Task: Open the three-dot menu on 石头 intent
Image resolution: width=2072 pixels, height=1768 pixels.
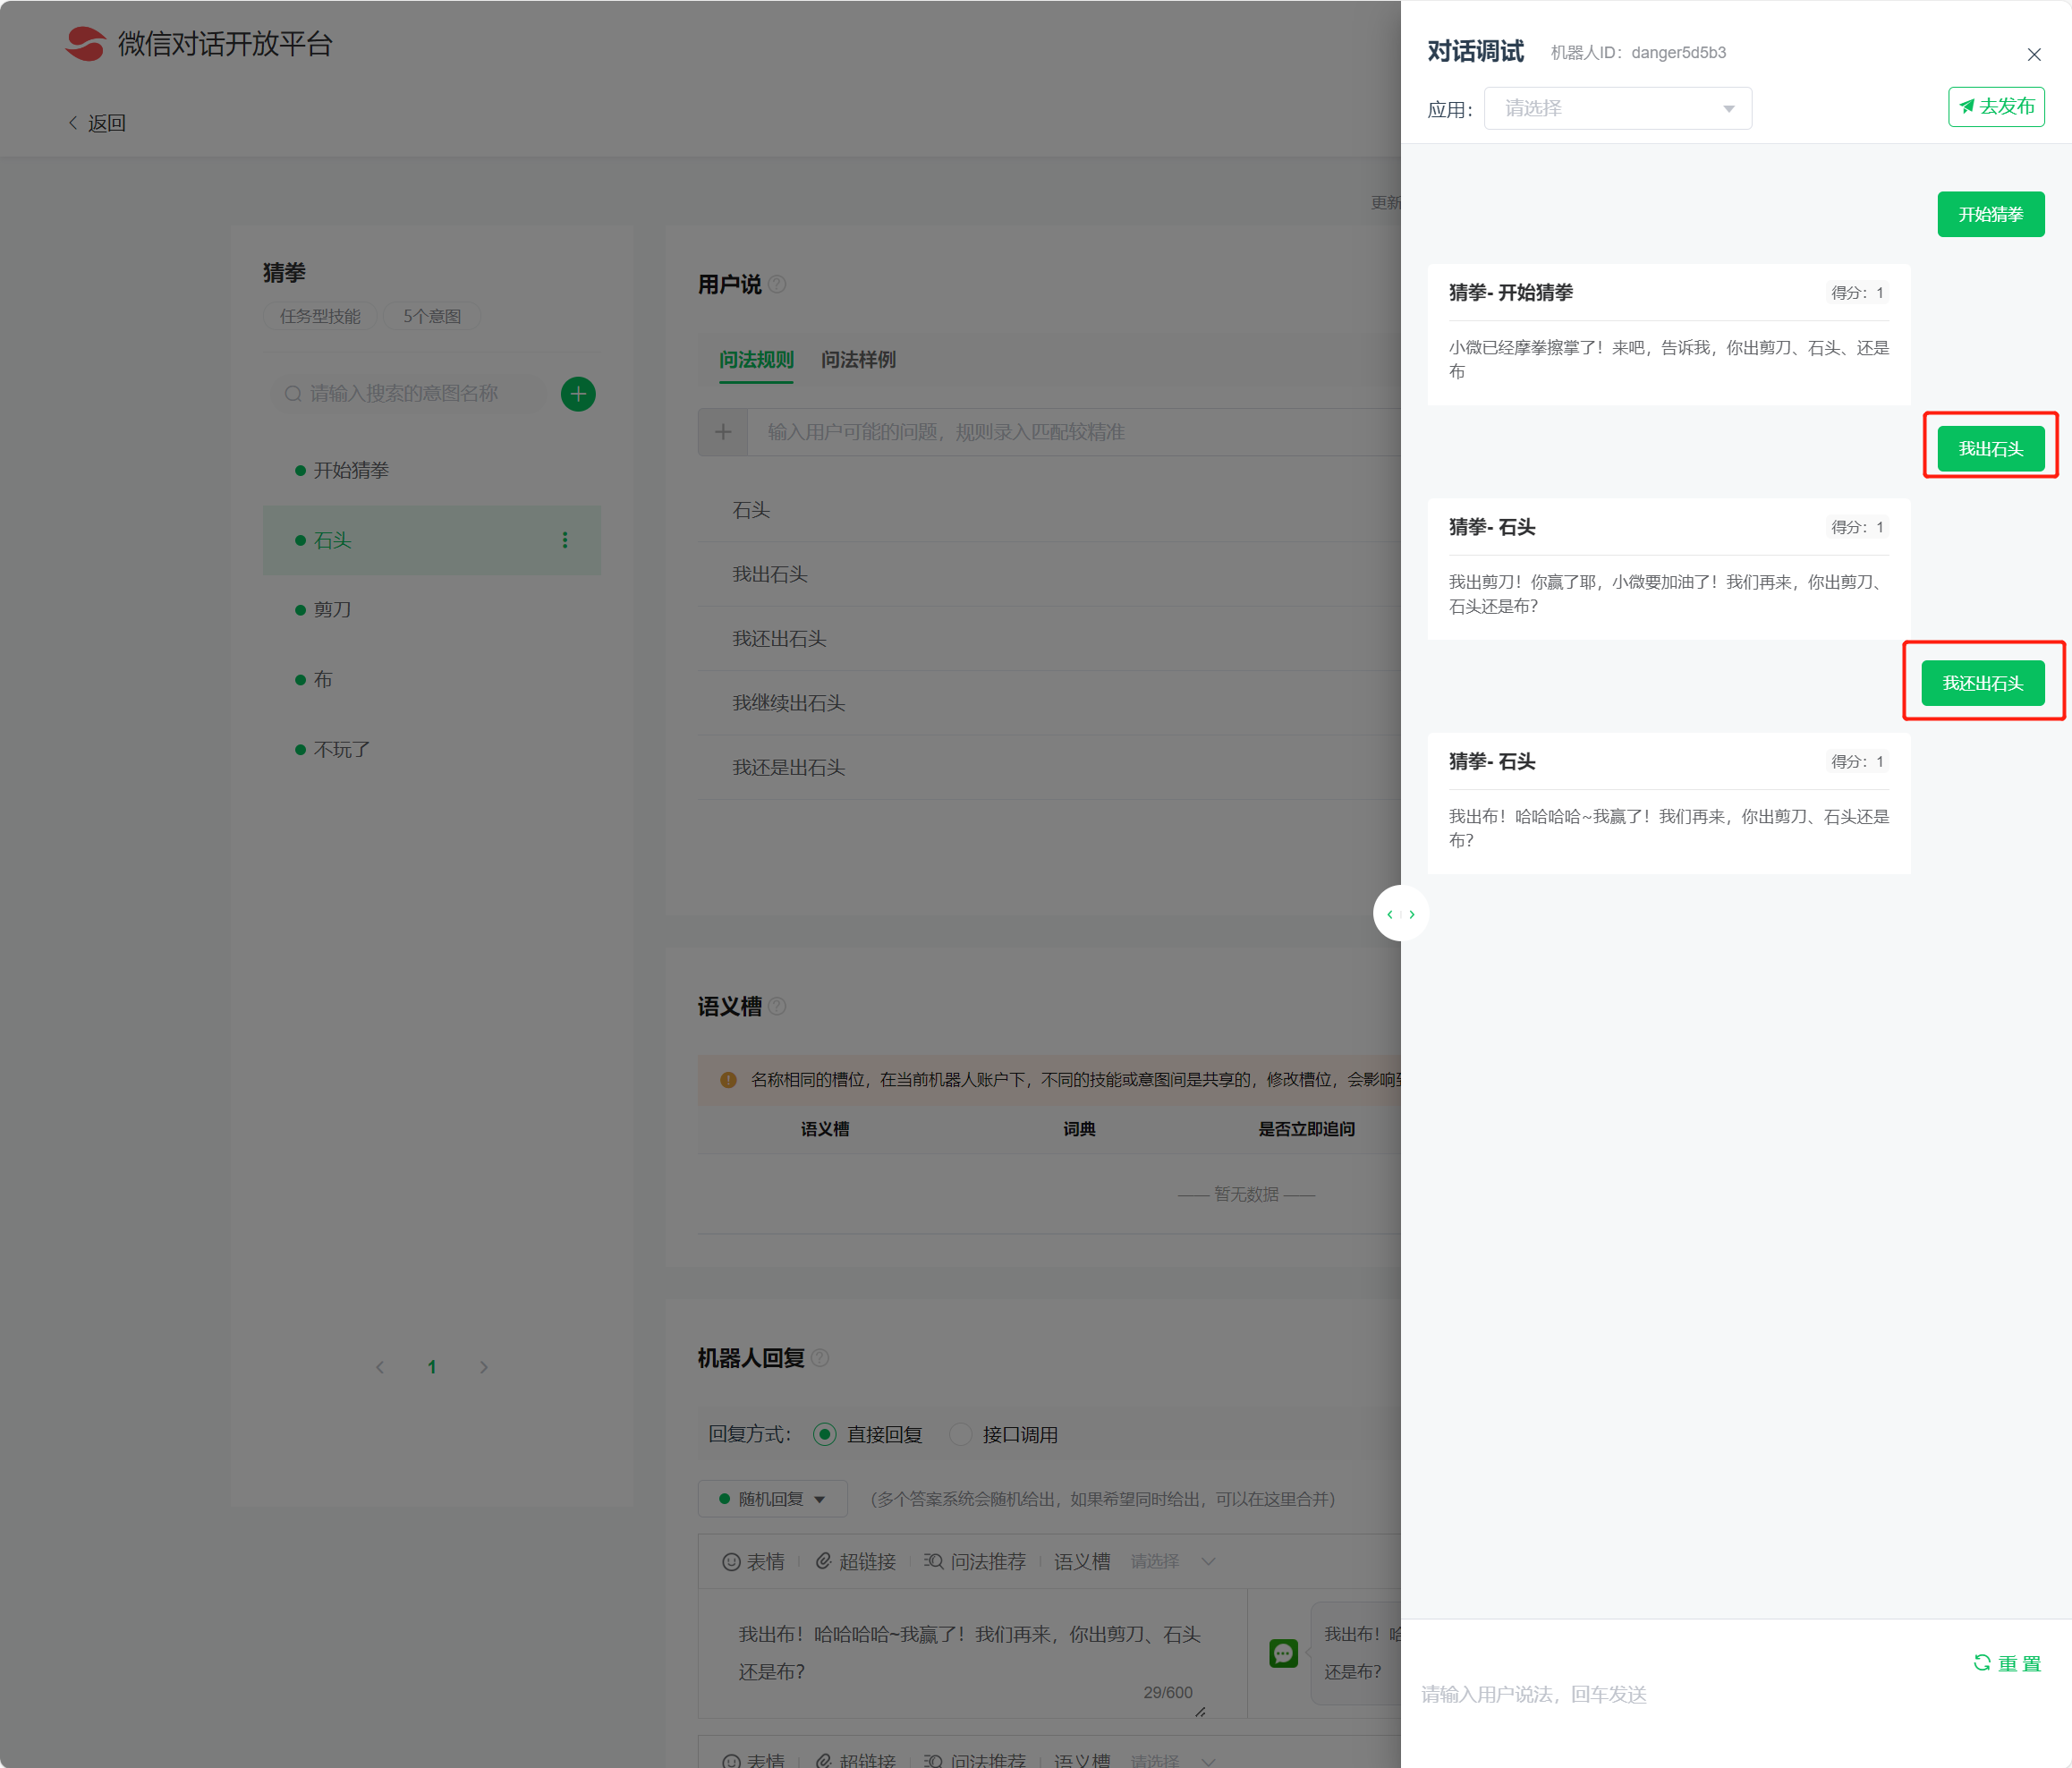Action: pos(565,540)
